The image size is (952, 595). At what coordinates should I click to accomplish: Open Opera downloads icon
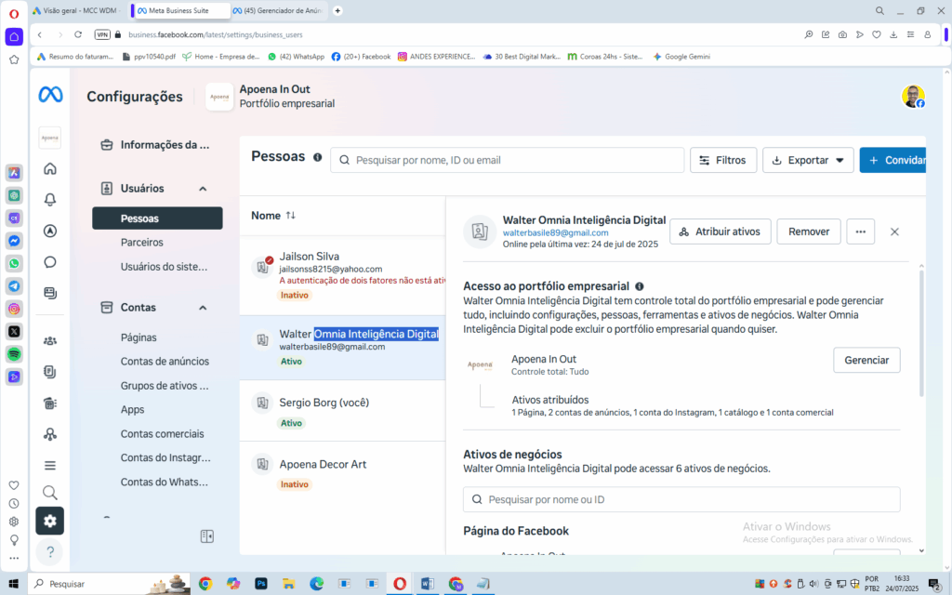tap(893, 34)
